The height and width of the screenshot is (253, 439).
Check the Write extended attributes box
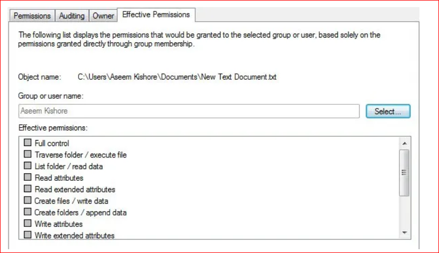(x=27, y=235)
